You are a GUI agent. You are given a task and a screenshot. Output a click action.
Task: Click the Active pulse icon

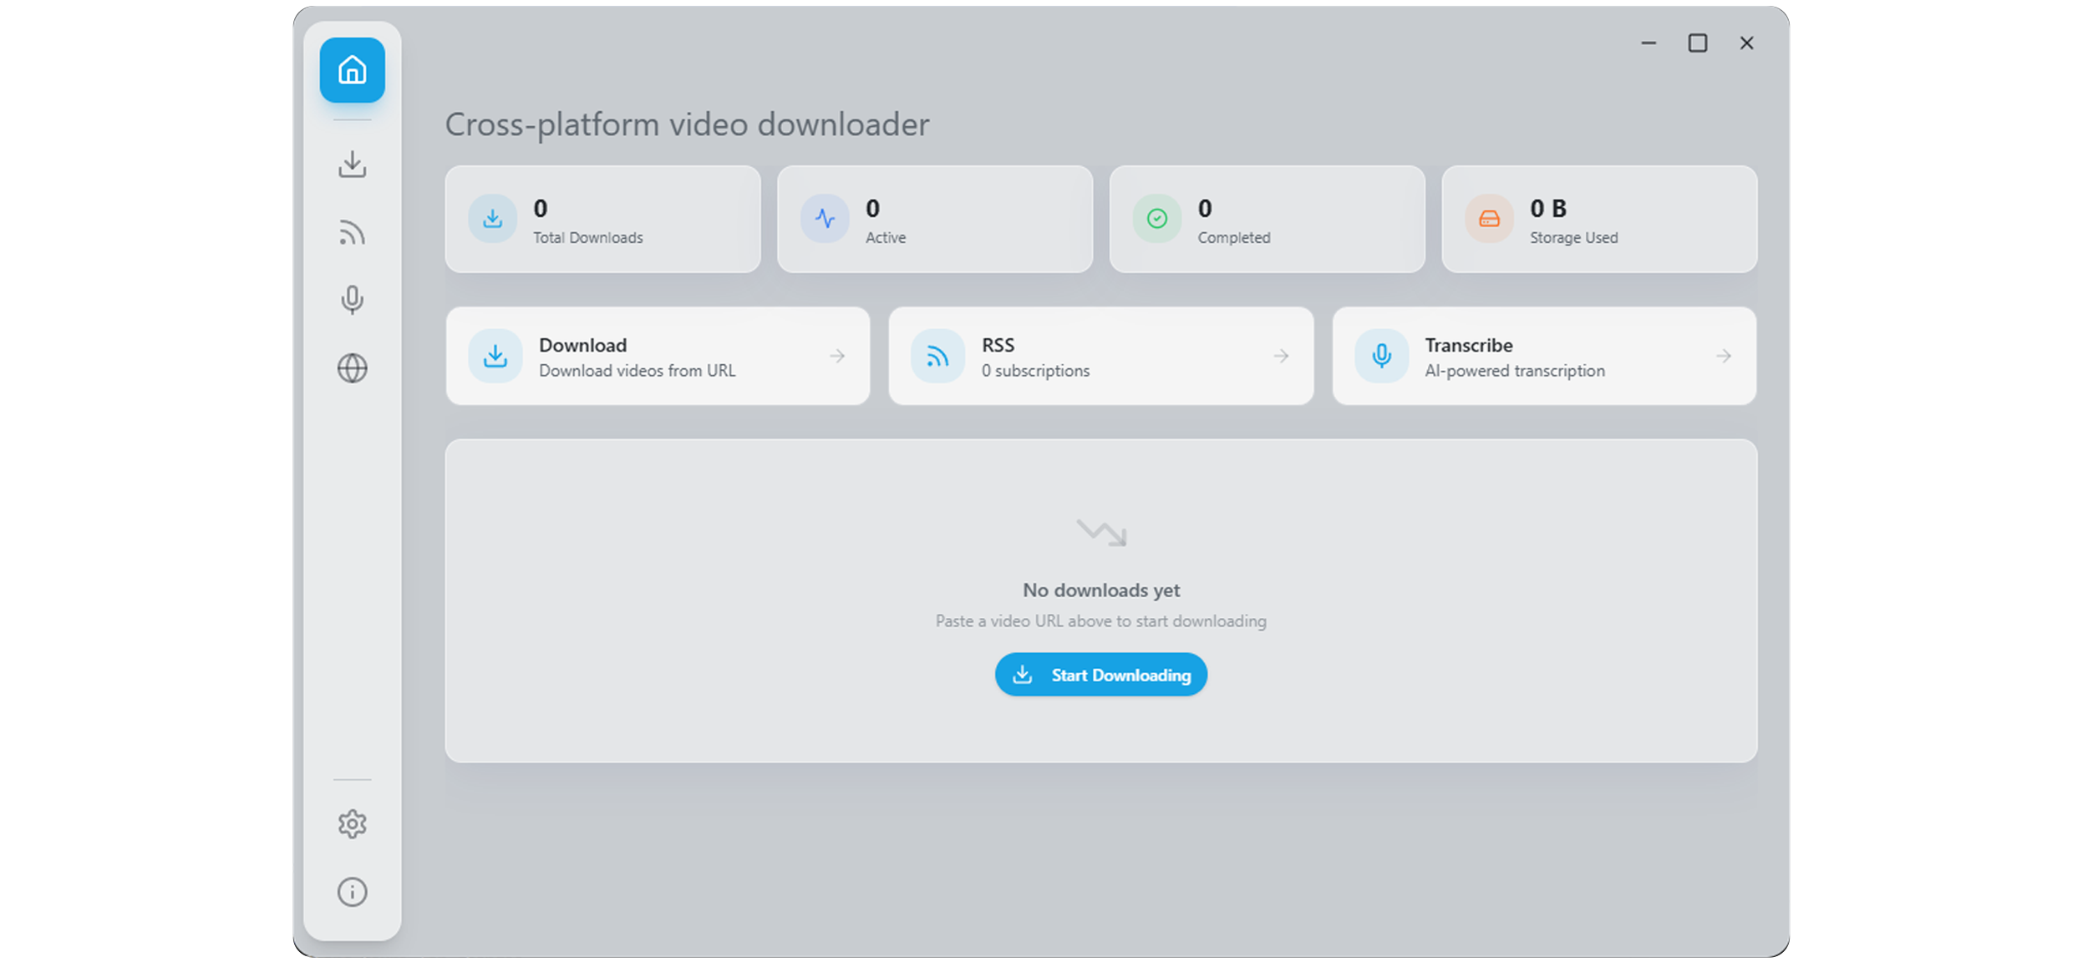pyautogui.click(x=825, y=219)
